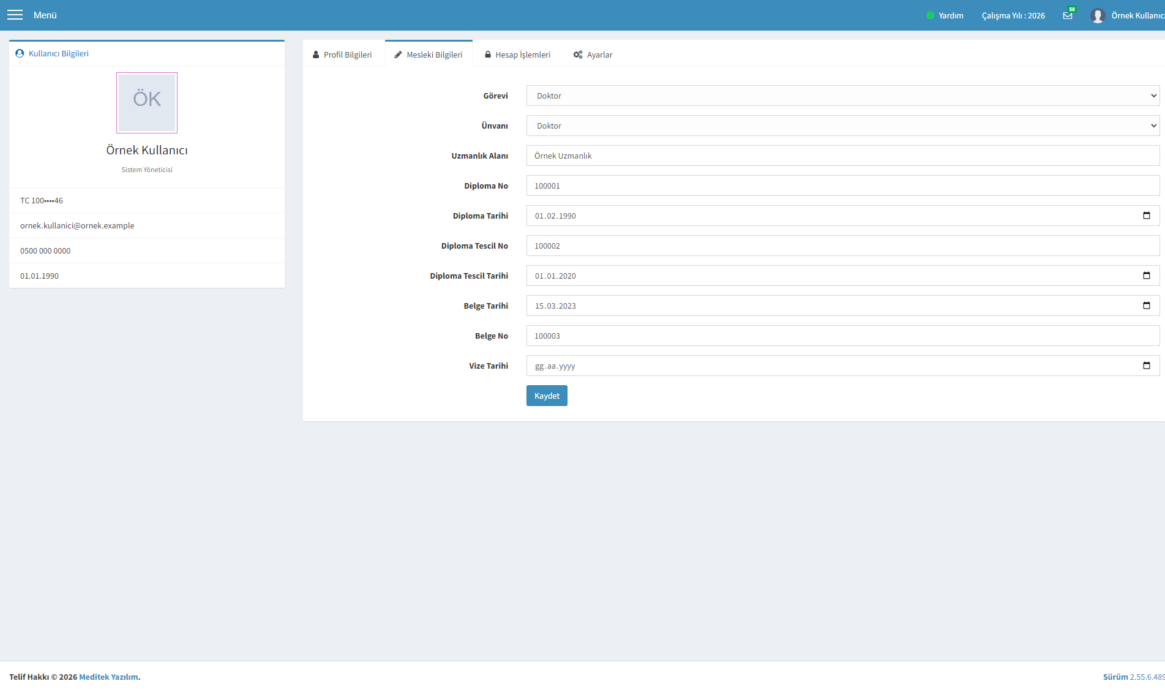Click the green Yardım help icon

point(930,15)
